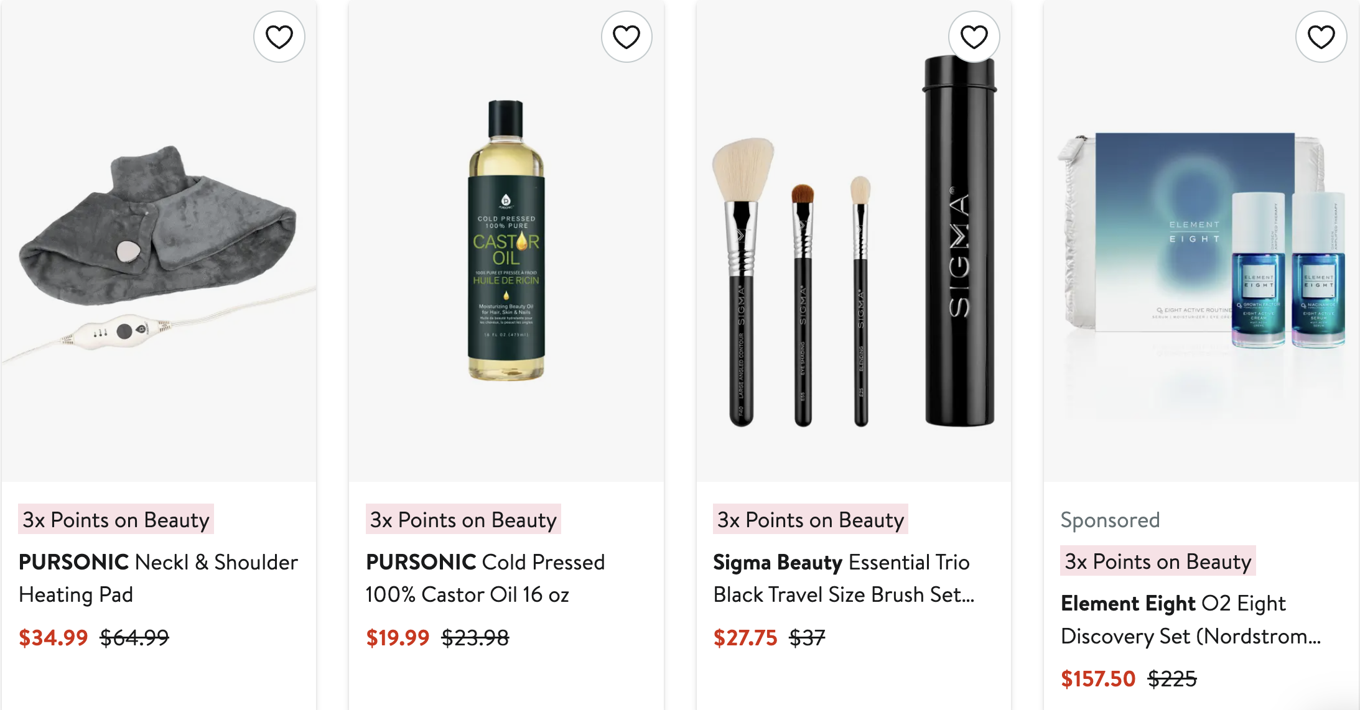Click the $27.75 Sigma sale price

pyautogui.click(x=745, y=637)
